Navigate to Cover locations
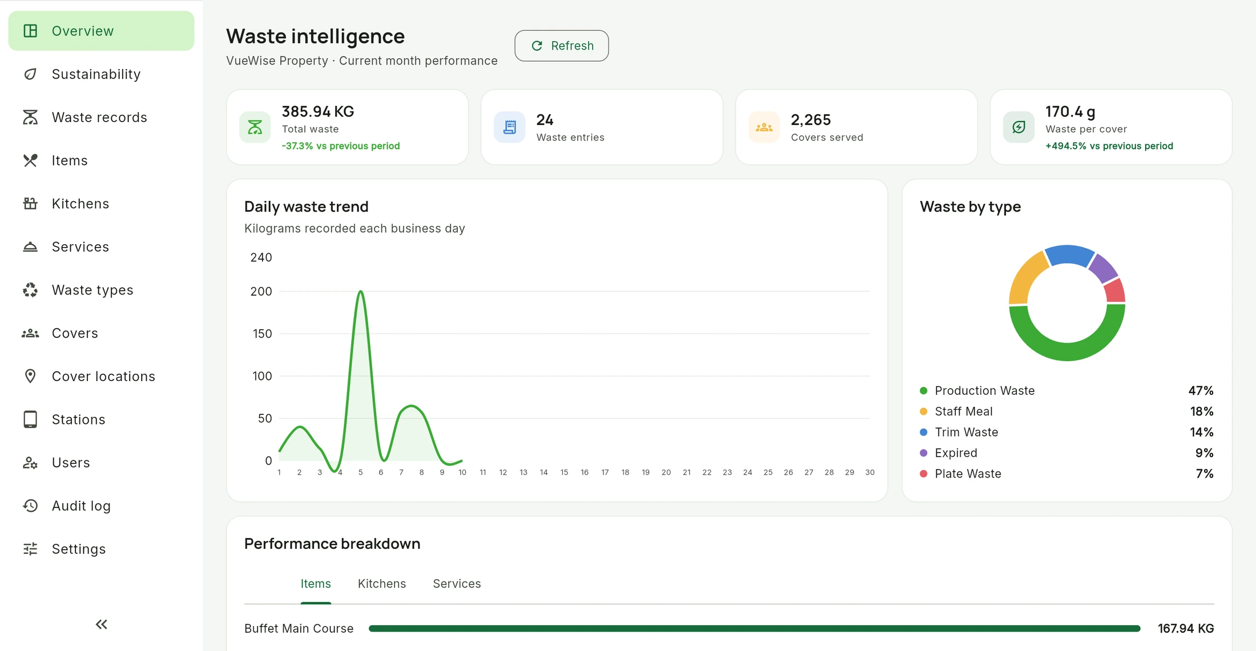Image resolution: width=1256 pixels, height=651 pixels. click(x=101, y=376)
